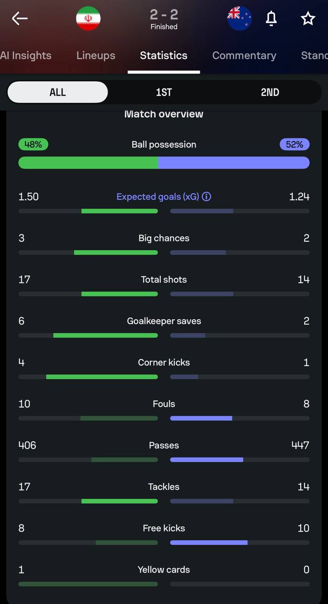Open the AI Insights tab

(25, 55)
